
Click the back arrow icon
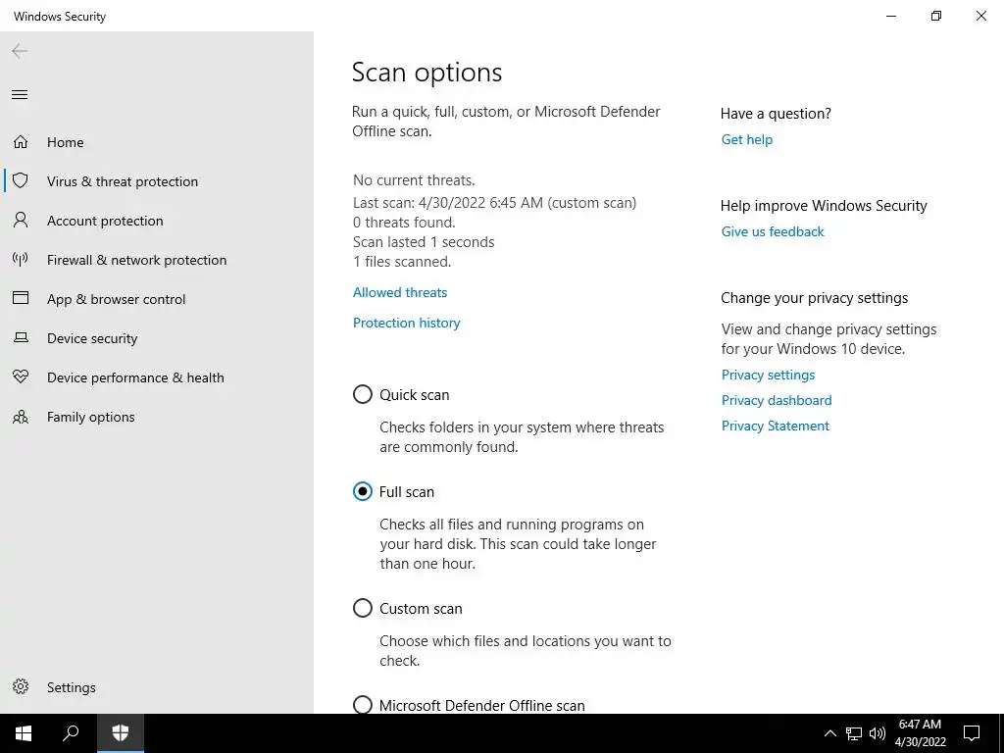click(x=20, y=51)
